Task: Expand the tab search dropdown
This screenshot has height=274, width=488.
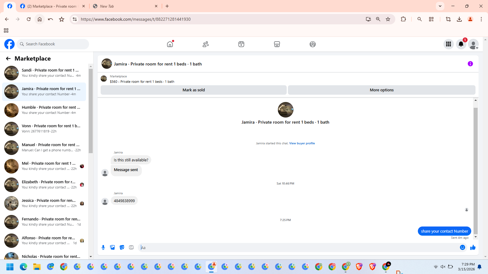Action: pyautogui.click(x=440, y=6)
